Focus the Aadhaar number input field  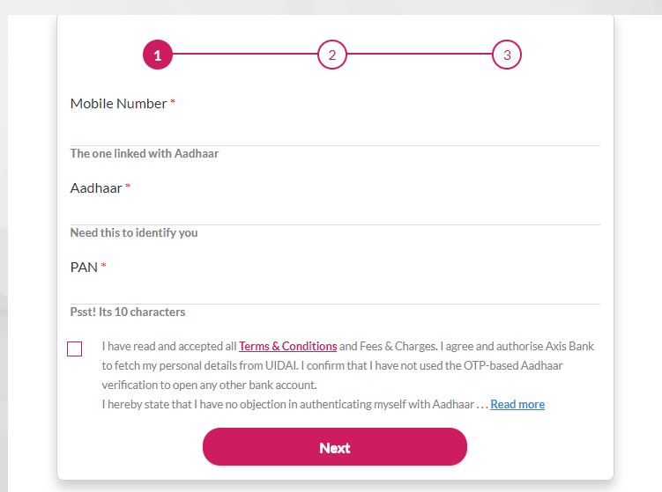coord(335,211)
